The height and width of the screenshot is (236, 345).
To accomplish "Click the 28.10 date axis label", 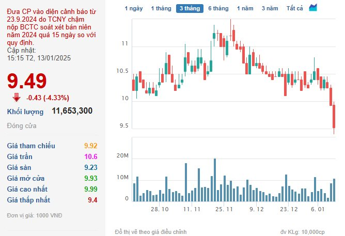I will click(x=160, y=209).
